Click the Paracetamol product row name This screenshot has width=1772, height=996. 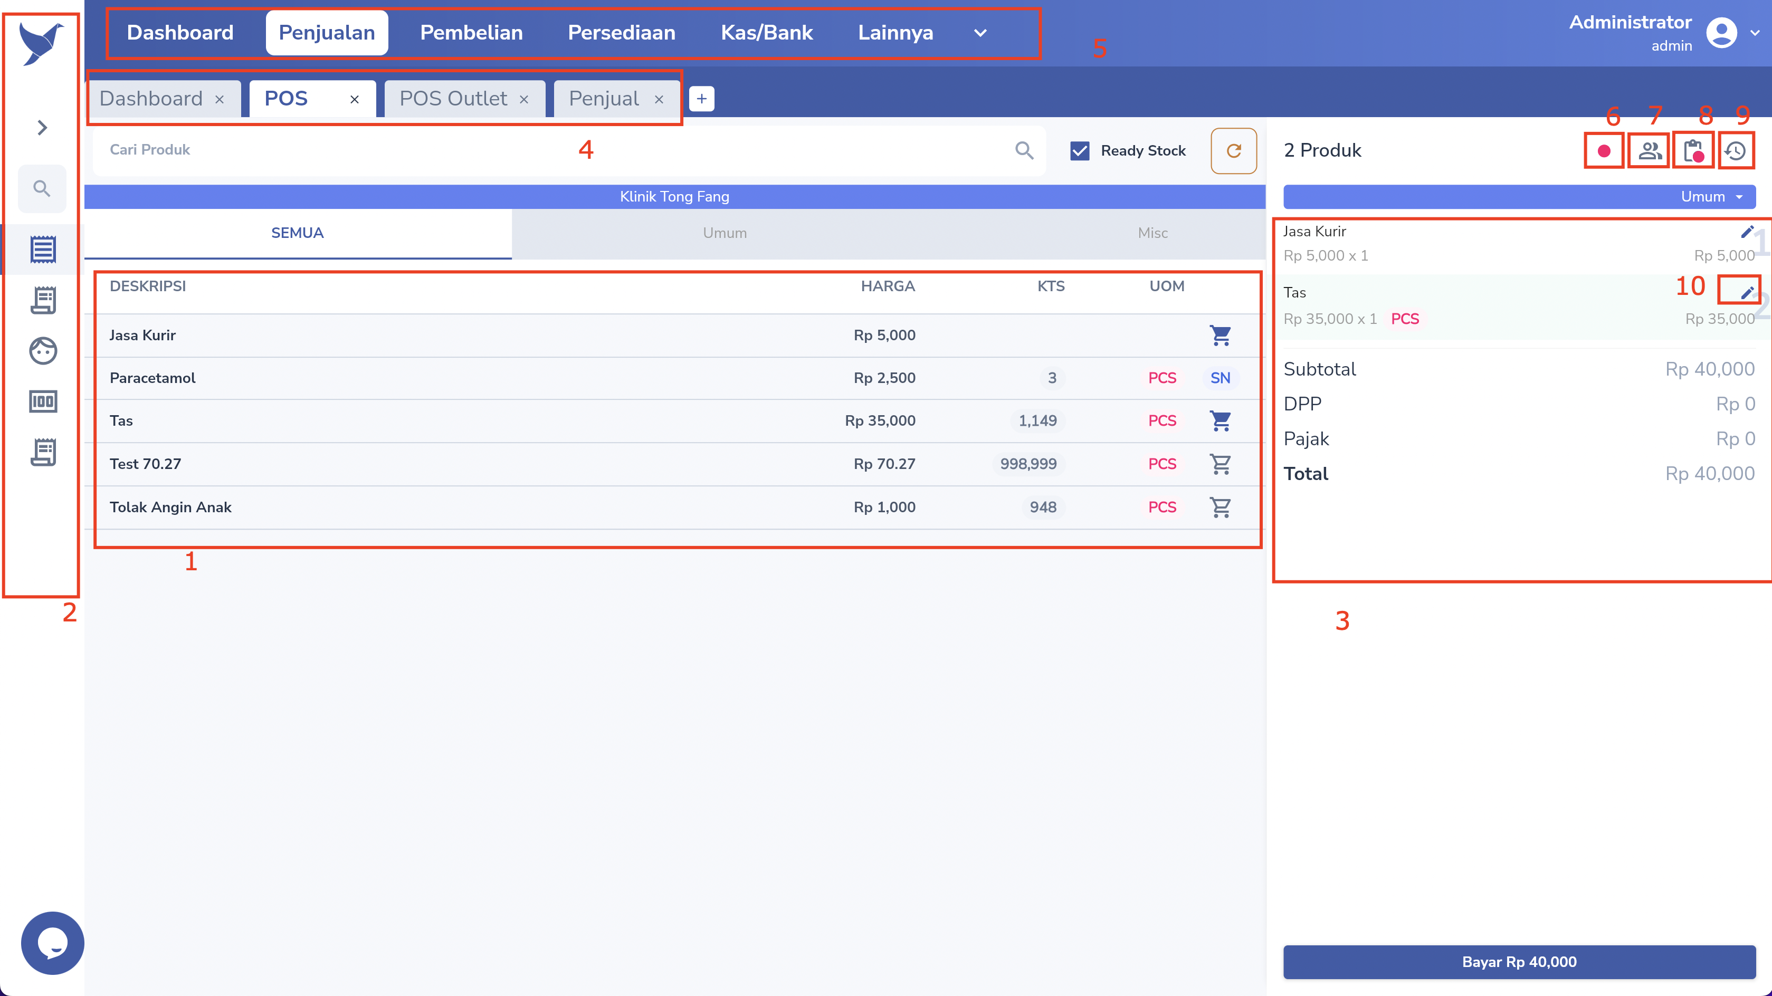tap(153, 378)
